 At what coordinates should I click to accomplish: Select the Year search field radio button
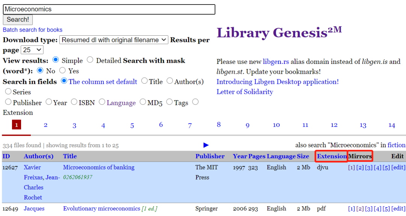[48, 102]
